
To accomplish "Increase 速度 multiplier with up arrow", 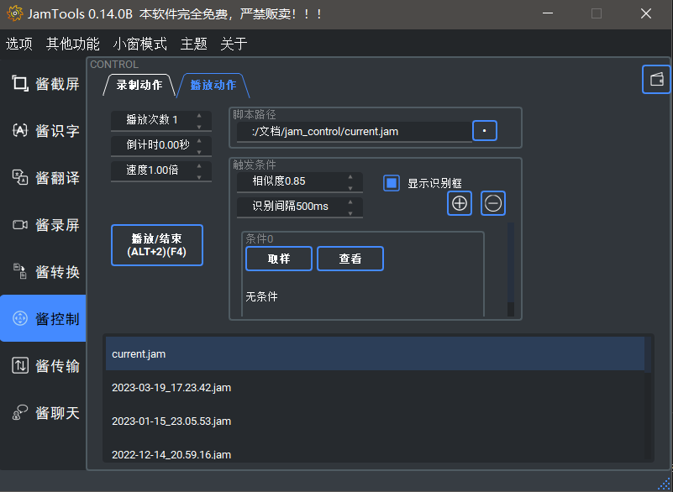I will pos(199,166).
